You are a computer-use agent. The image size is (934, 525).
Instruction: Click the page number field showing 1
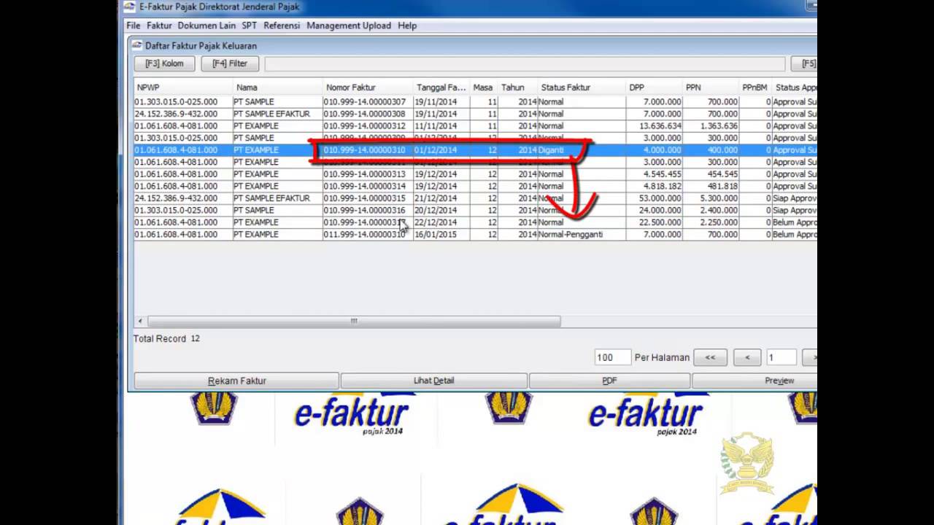pos(781,357)
